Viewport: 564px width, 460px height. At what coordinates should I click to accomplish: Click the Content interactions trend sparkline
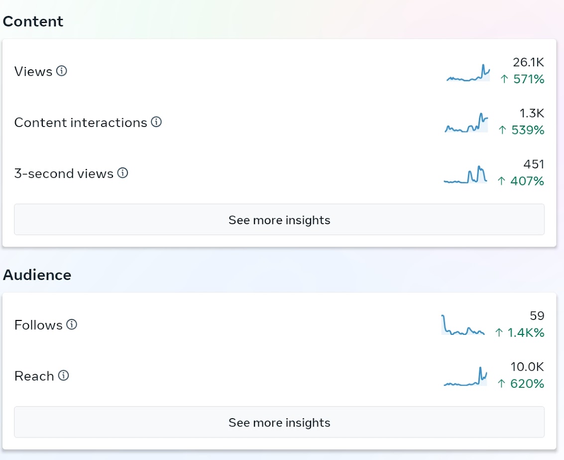pyautogui.click(x=466, y=123)
